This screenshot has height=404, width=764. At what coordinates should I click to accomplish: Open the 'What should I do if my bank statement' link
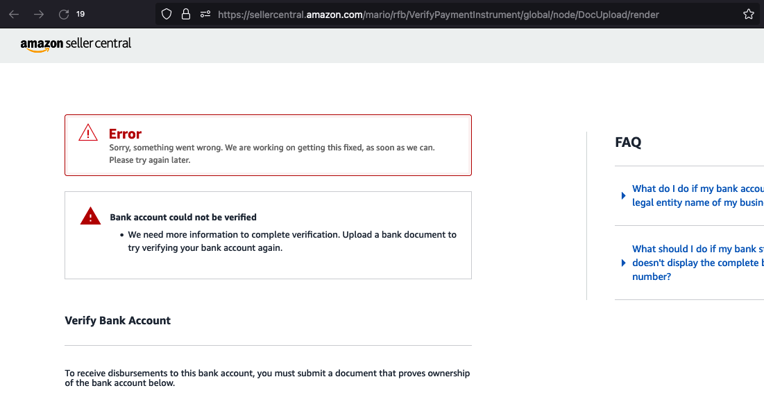click(698, 263)
